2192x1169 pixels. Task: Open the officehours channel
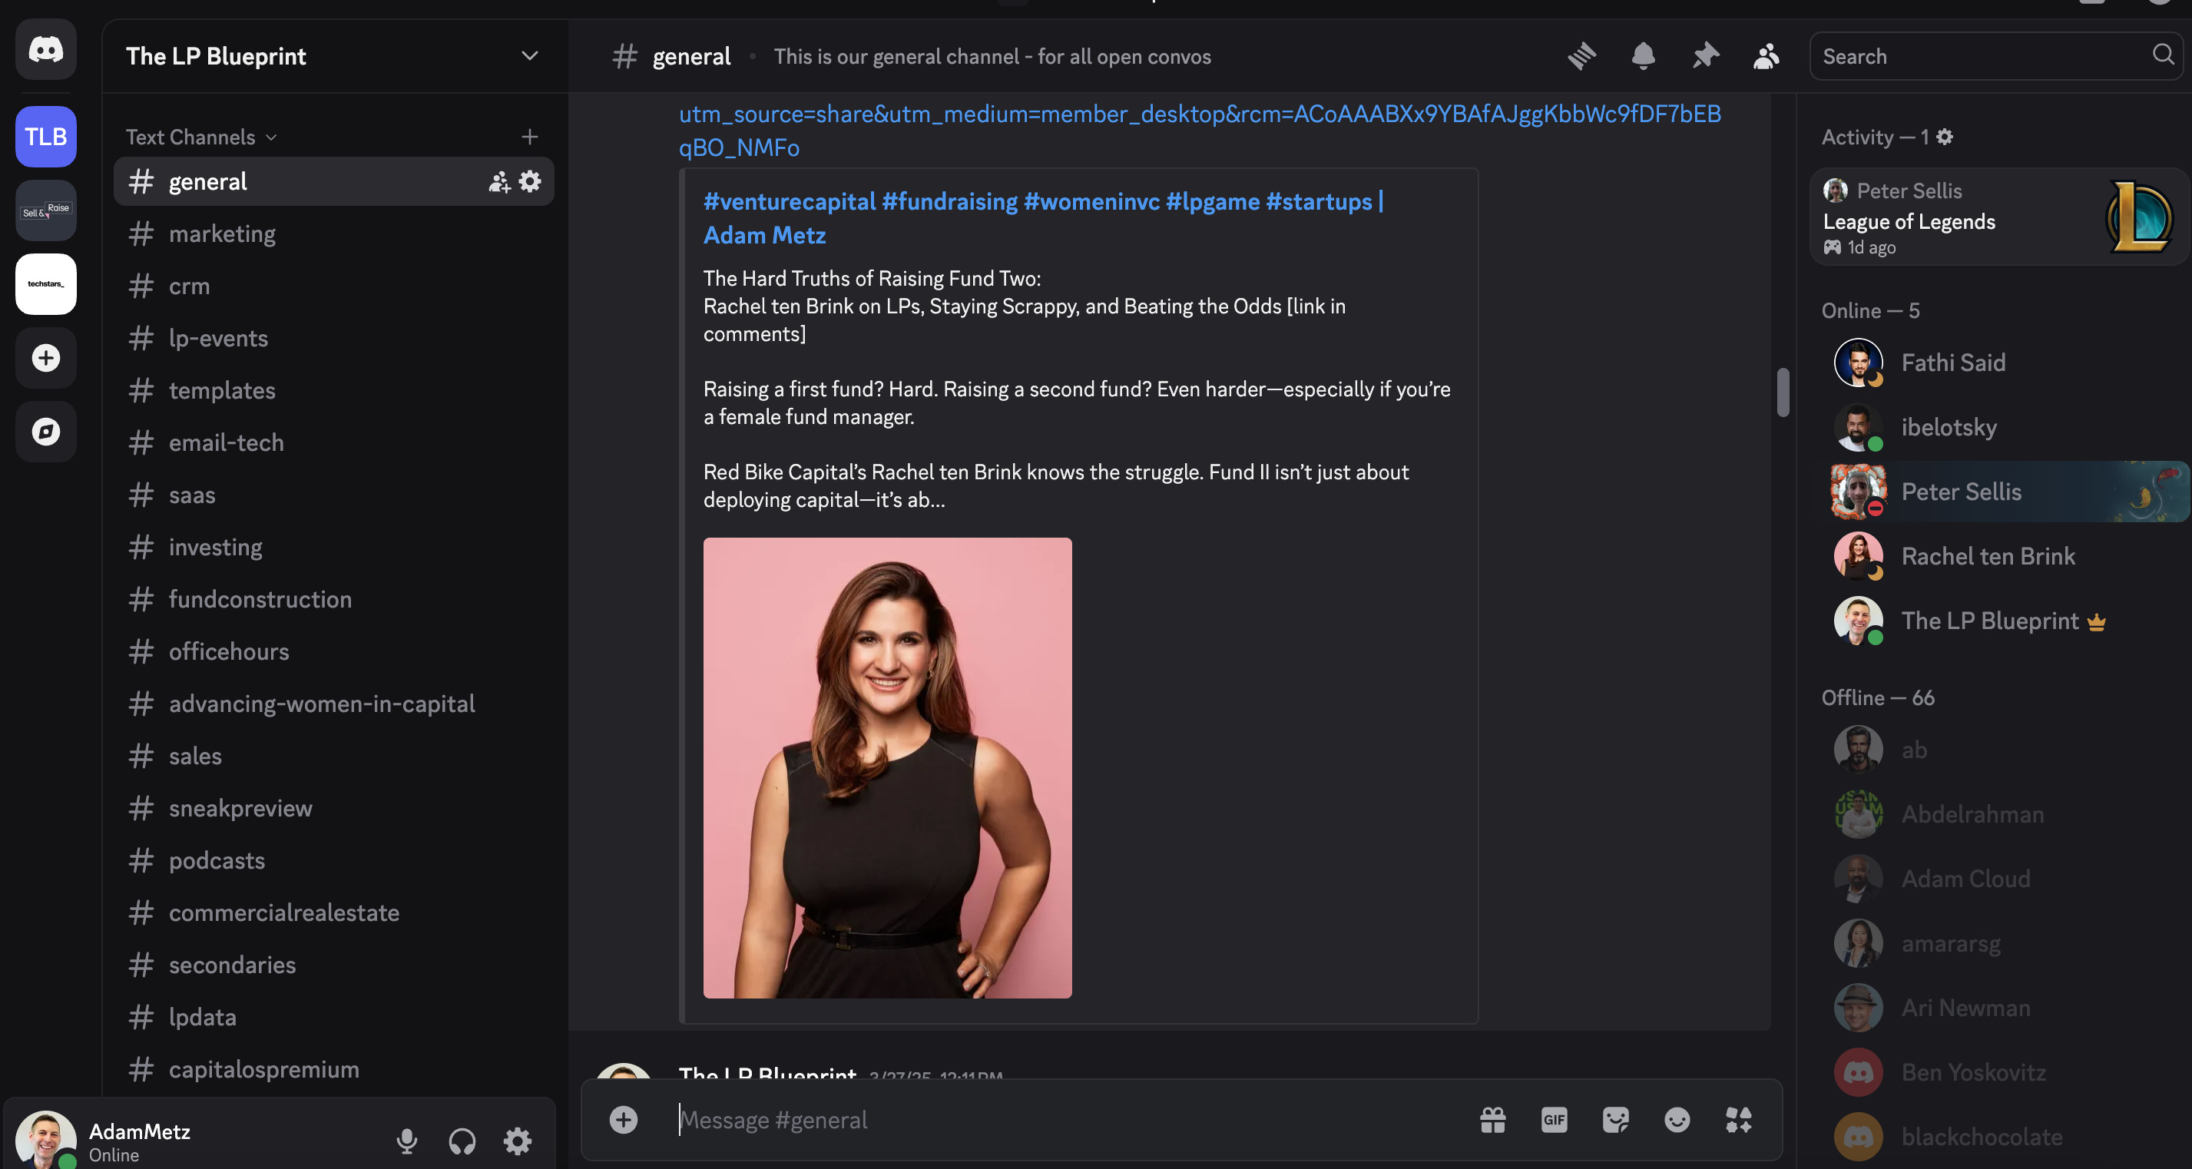[333, 652]
